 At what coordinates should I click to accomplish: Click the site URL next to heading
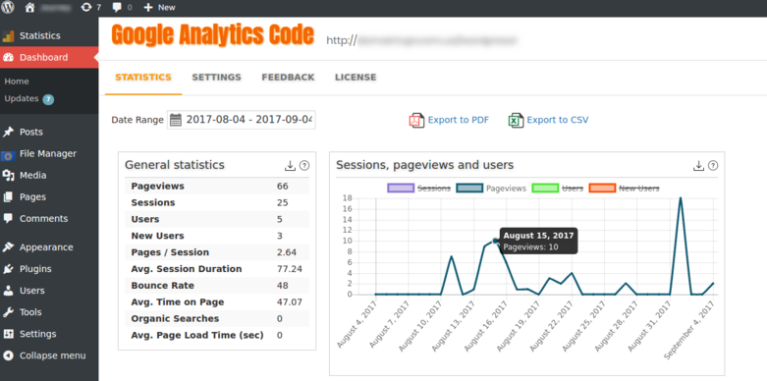(x=421, y=40)
